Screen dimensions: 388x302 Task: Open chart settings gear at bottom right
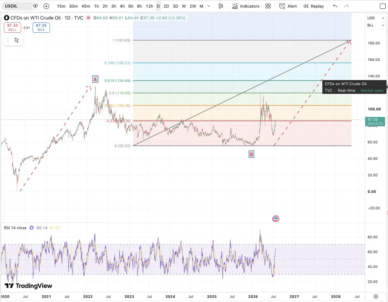(376, 296)
